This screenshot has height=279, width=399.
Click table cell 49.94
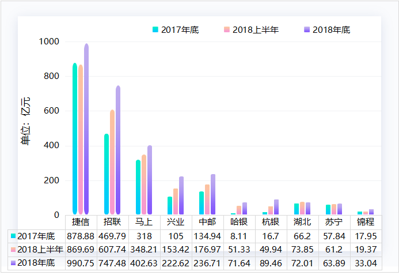pyautogui.click(x=271, y=250)
